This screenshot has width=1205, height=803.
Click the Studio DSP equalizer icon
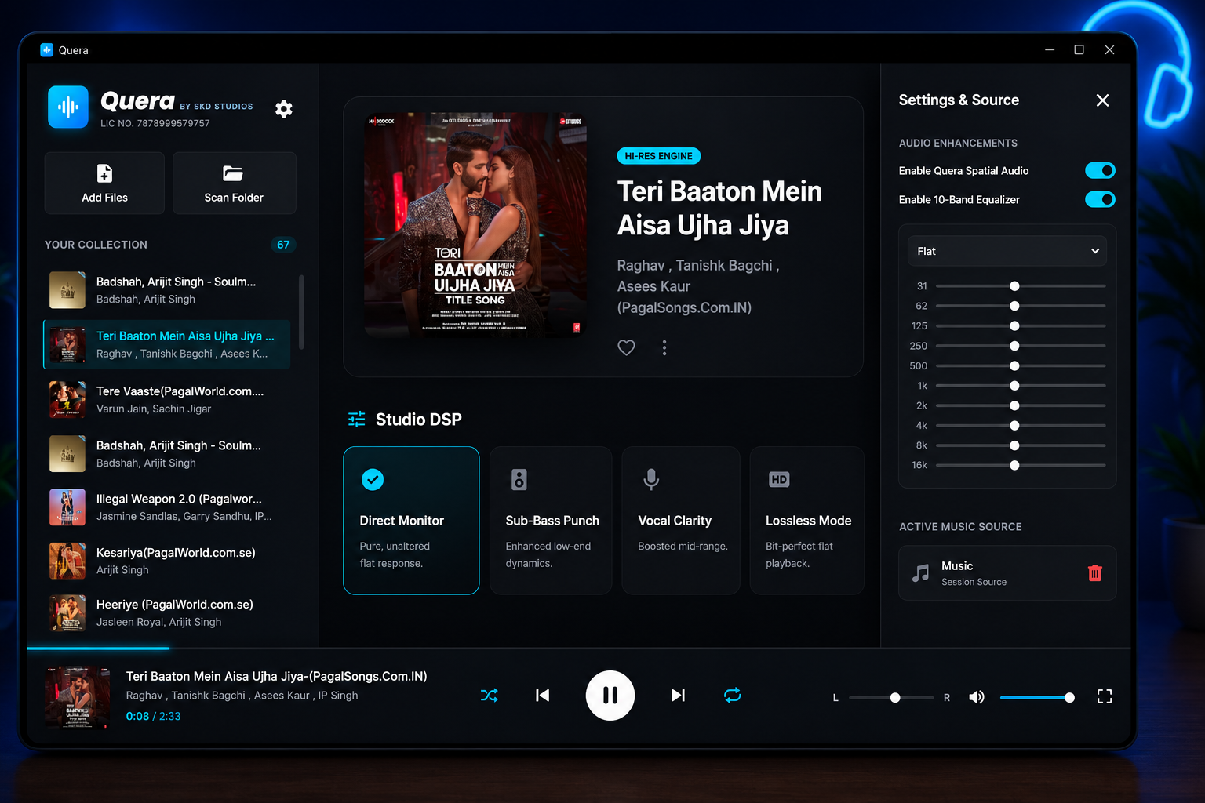[357, 420]
